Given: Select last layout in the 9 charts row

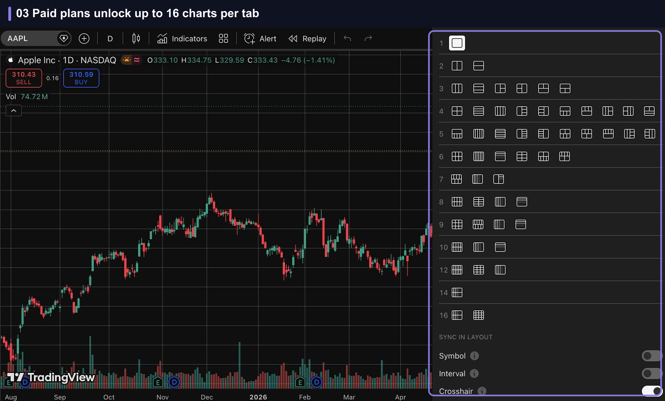Looking at the screenshot, I should [521, 225].
